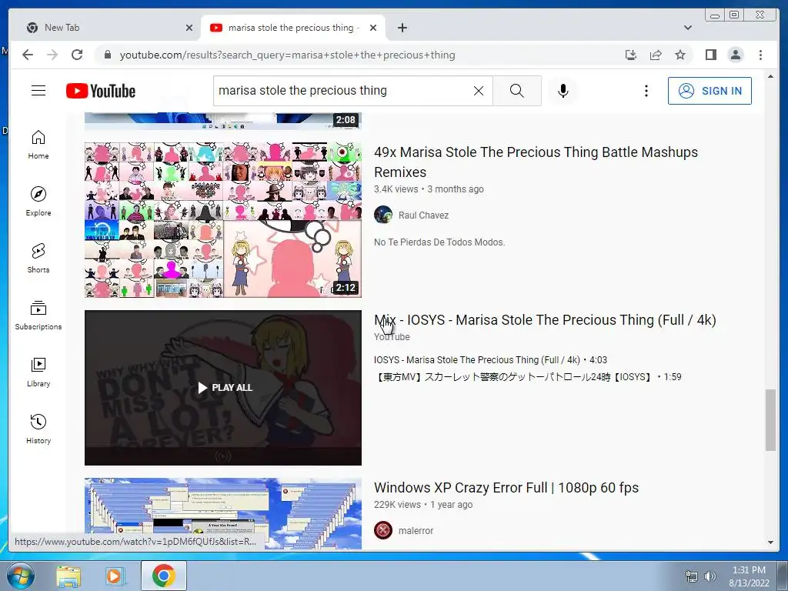Submit search with magnifying glass button

tap(516, 91)
